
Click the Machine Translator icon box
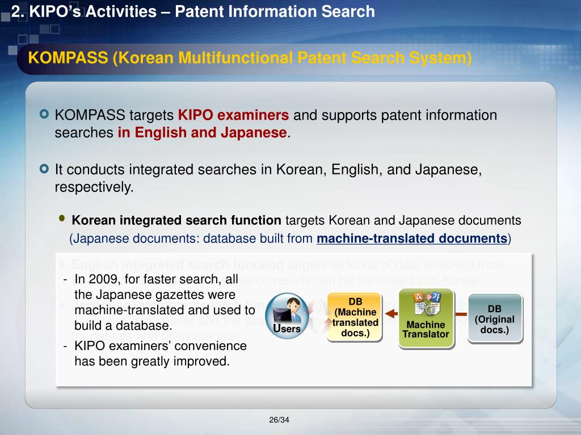426,318
